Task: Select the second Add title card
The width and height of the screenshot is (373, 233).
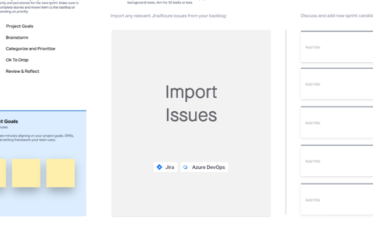Action: tap(337, 84)
